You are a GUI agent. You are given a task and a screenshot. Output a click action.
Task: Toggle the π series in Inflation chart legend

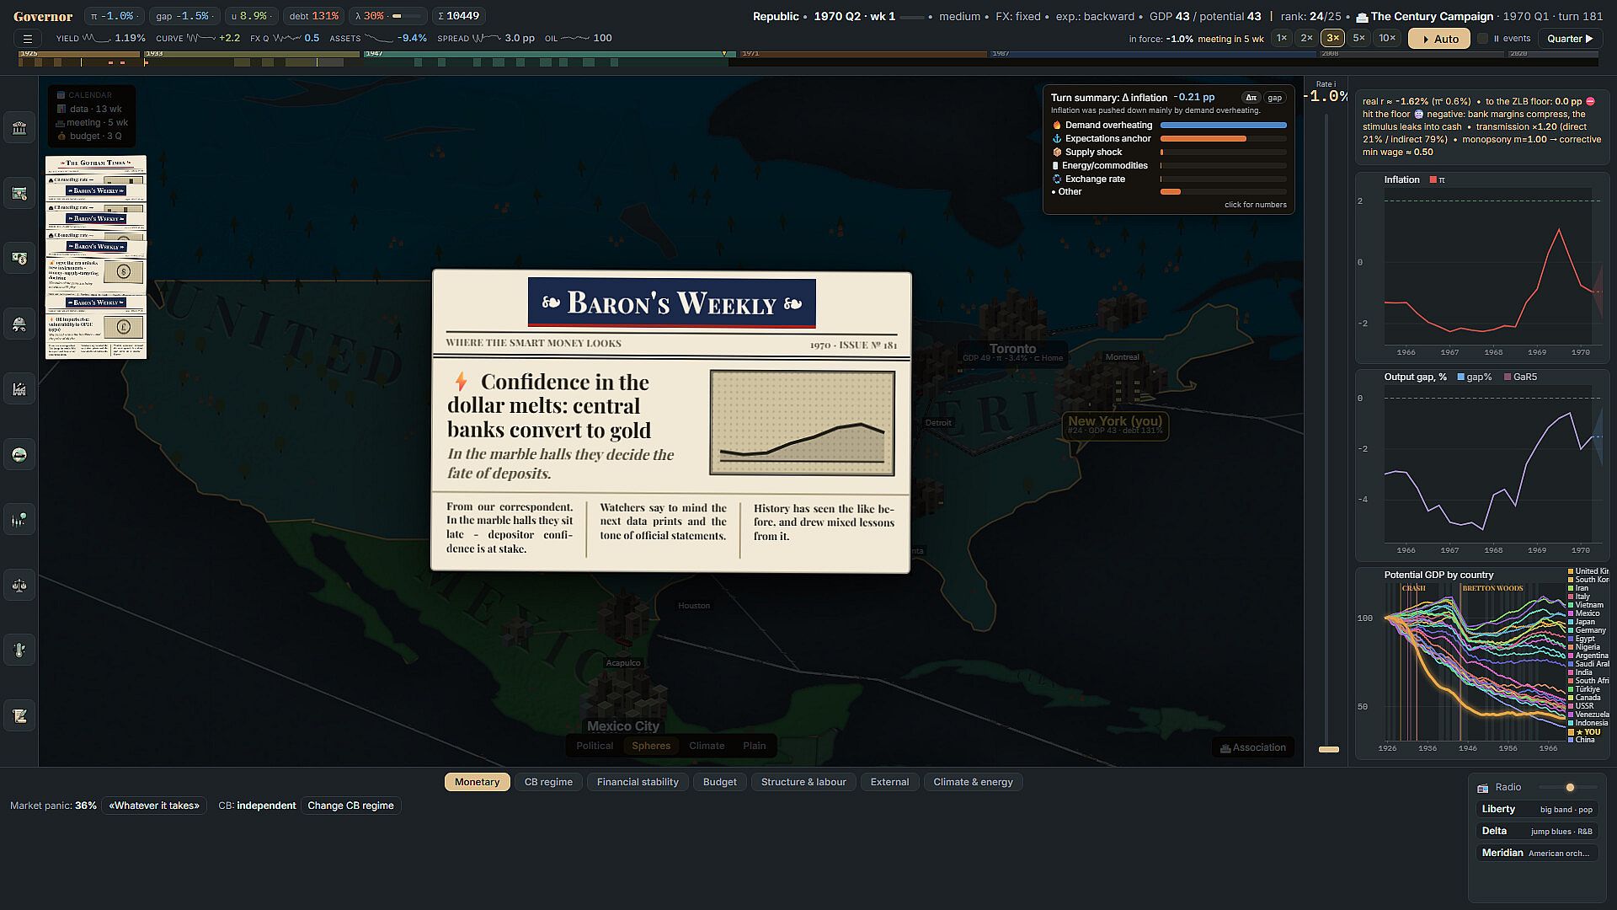click(1438, 179)
